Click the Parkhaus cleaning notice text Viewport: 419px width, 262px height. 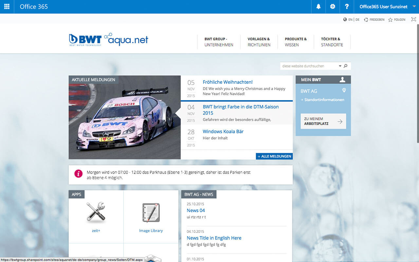pyautogui.click(x=169, y=175)
